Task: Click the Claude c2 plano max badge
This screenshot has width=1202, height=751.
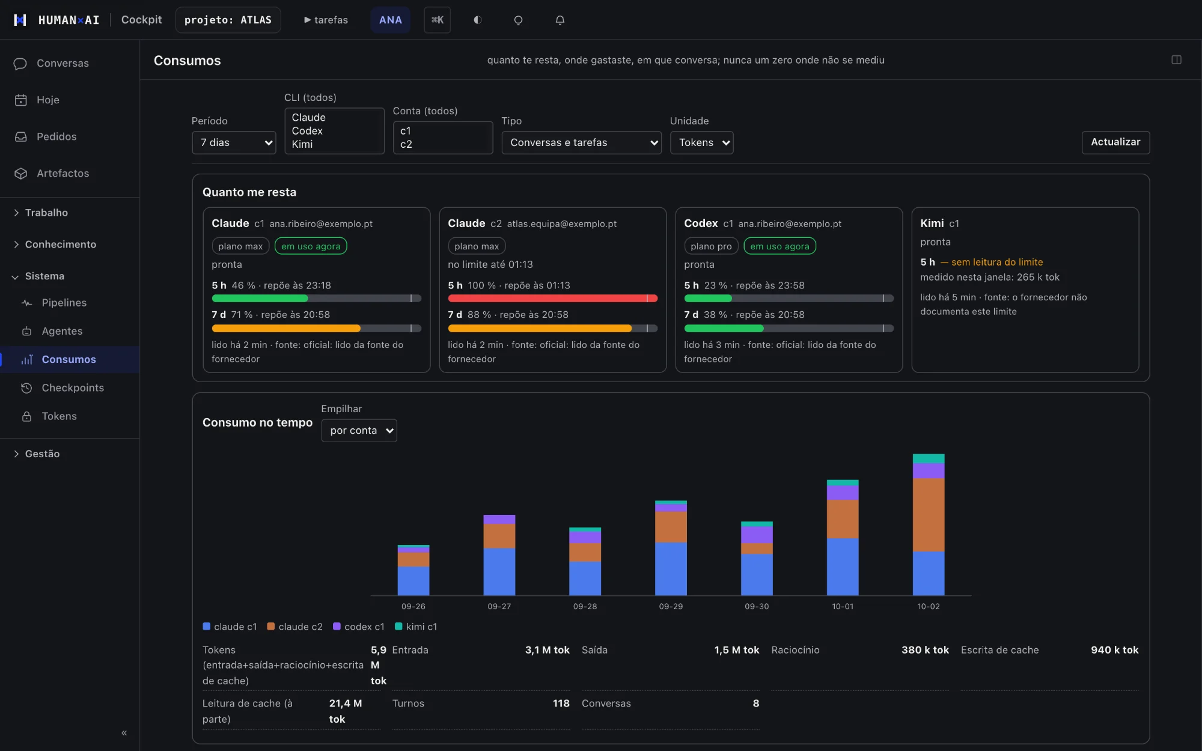Action: pyautogui.click(x=477, y=246)
